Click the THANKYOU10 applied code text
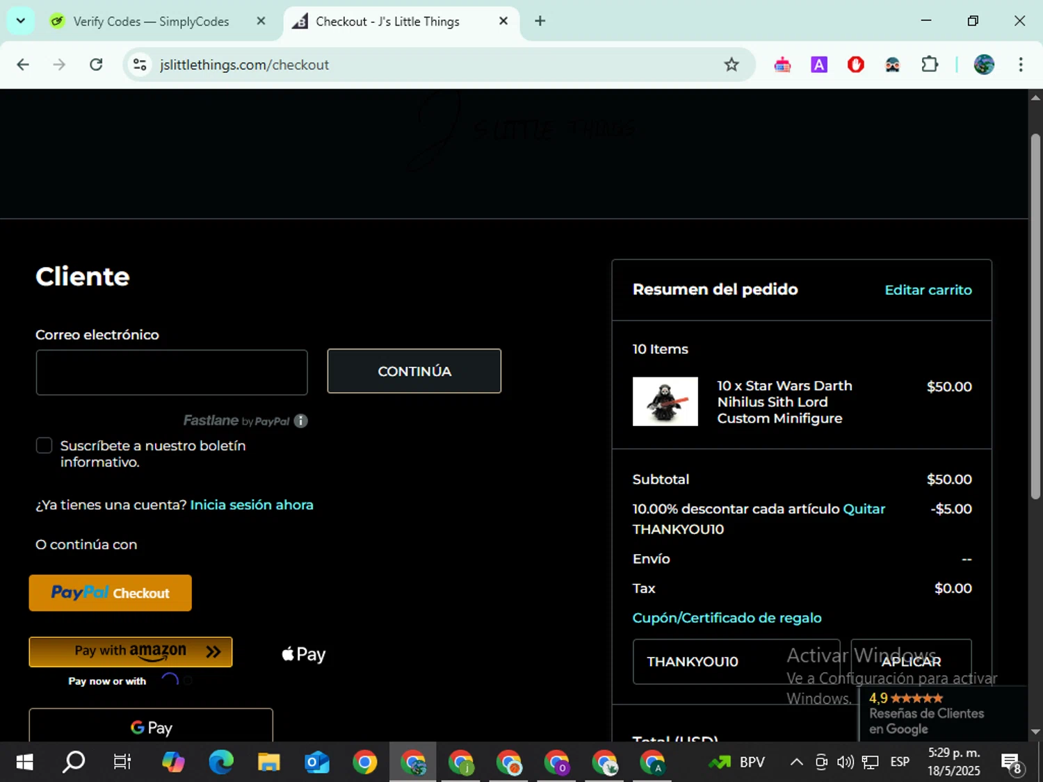1043x782 pixels. [678, 529]
